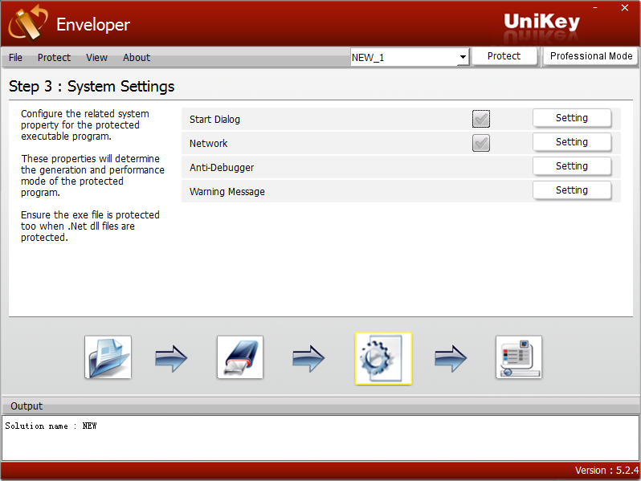The width and height of the screenshot is (641, 481).
Task: Select the System Settings gear step icon
Action: [383, 358]
